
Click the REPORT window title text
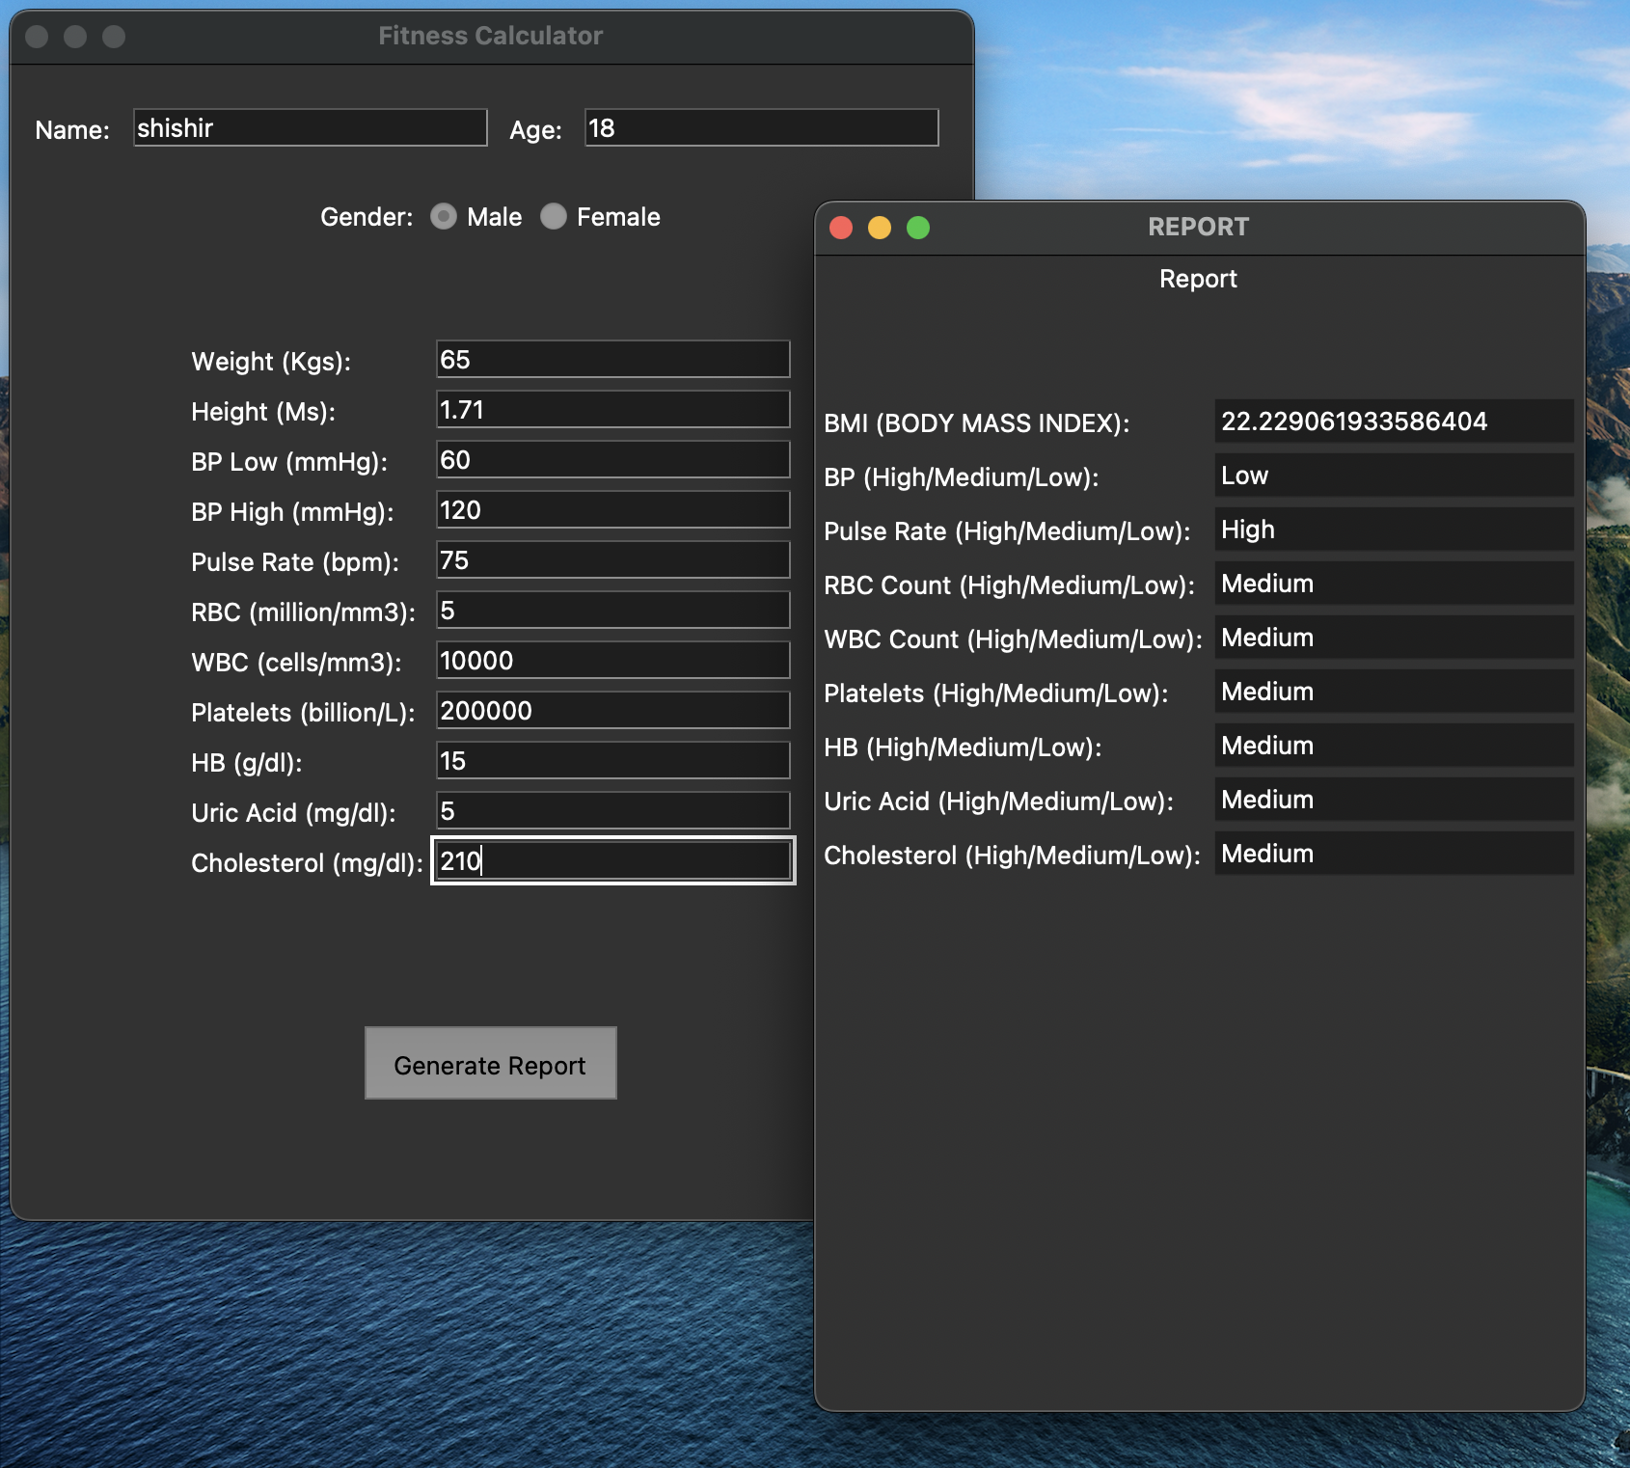point(1199,227)
